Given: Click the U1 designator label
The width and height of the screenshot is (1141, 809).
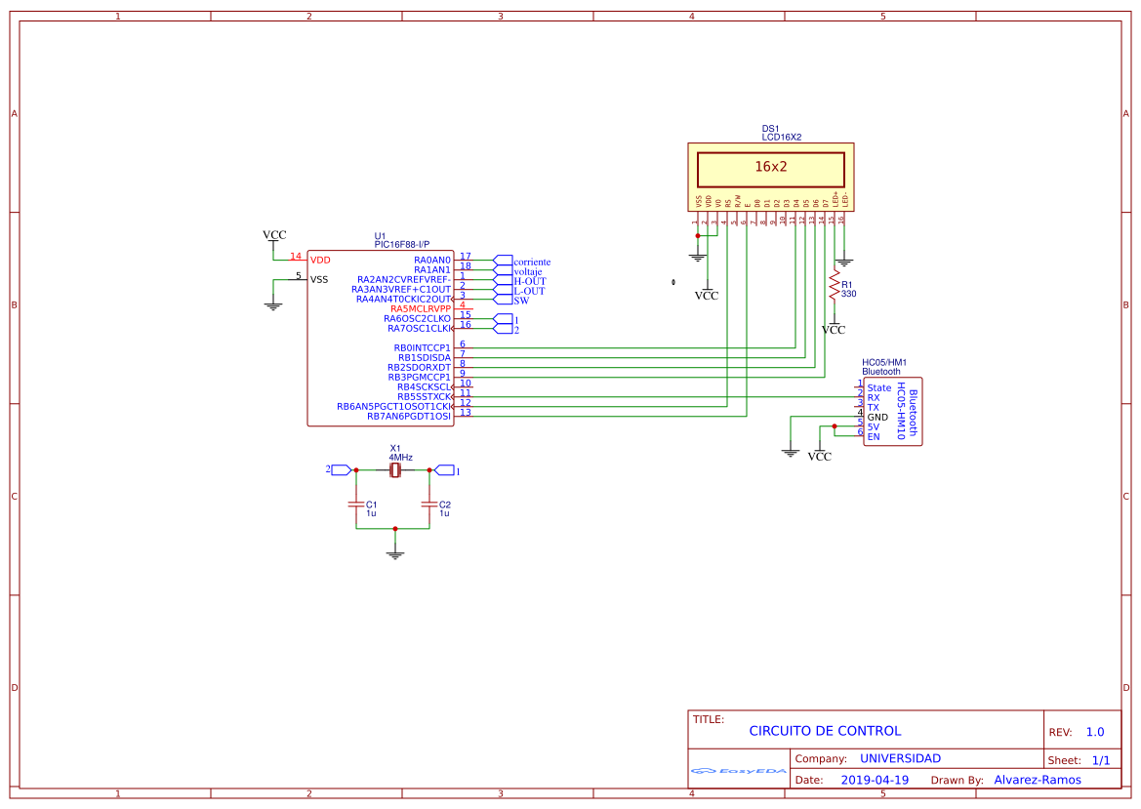Looking at the screenshot, I should coord(380,236).
